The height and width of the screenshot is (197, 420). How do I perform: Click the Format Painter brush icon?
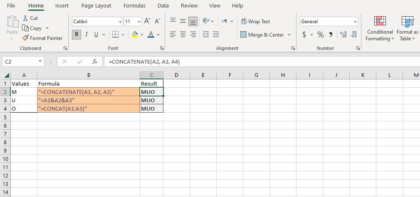point(26,38)
